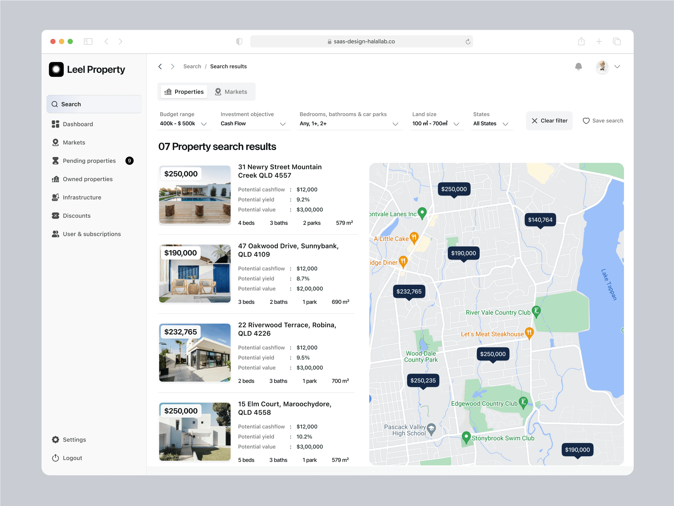Toggle the browser sidebar panel
This screenshot has height=506, width=674.
point(88,42)
